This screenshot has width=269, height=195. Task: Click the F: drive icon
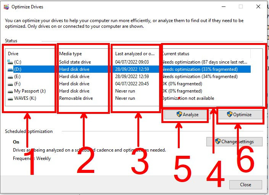tap(10, 84)
